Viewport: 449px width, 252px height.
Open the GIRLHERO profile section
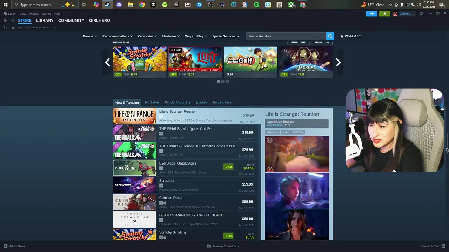click(100, 20)
